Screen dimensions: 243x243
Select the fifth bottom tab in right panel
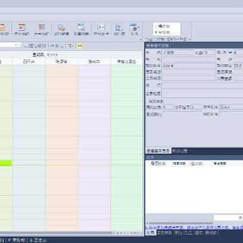tap(198, 233)
